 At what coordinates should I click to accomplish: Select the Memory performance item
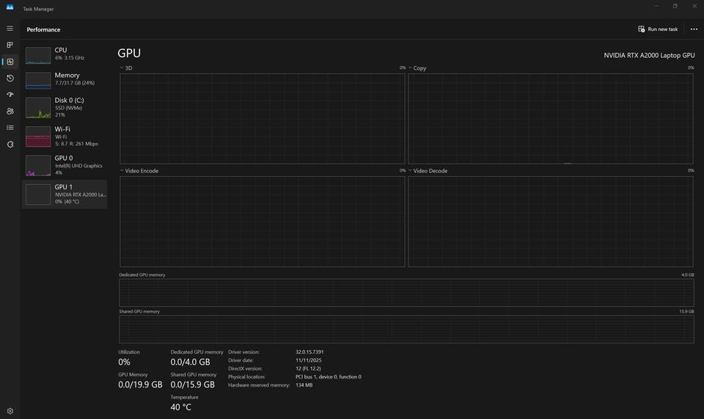pos(65,79)
